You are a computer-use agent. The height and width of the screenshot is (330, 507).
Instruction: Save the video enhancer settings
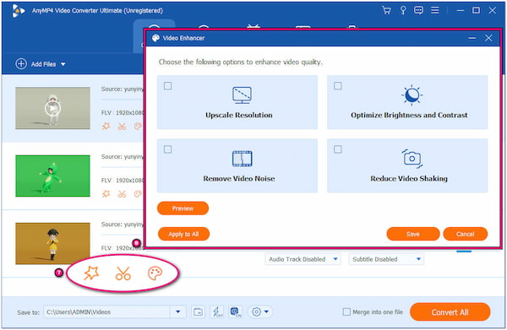tap(413, 234)
